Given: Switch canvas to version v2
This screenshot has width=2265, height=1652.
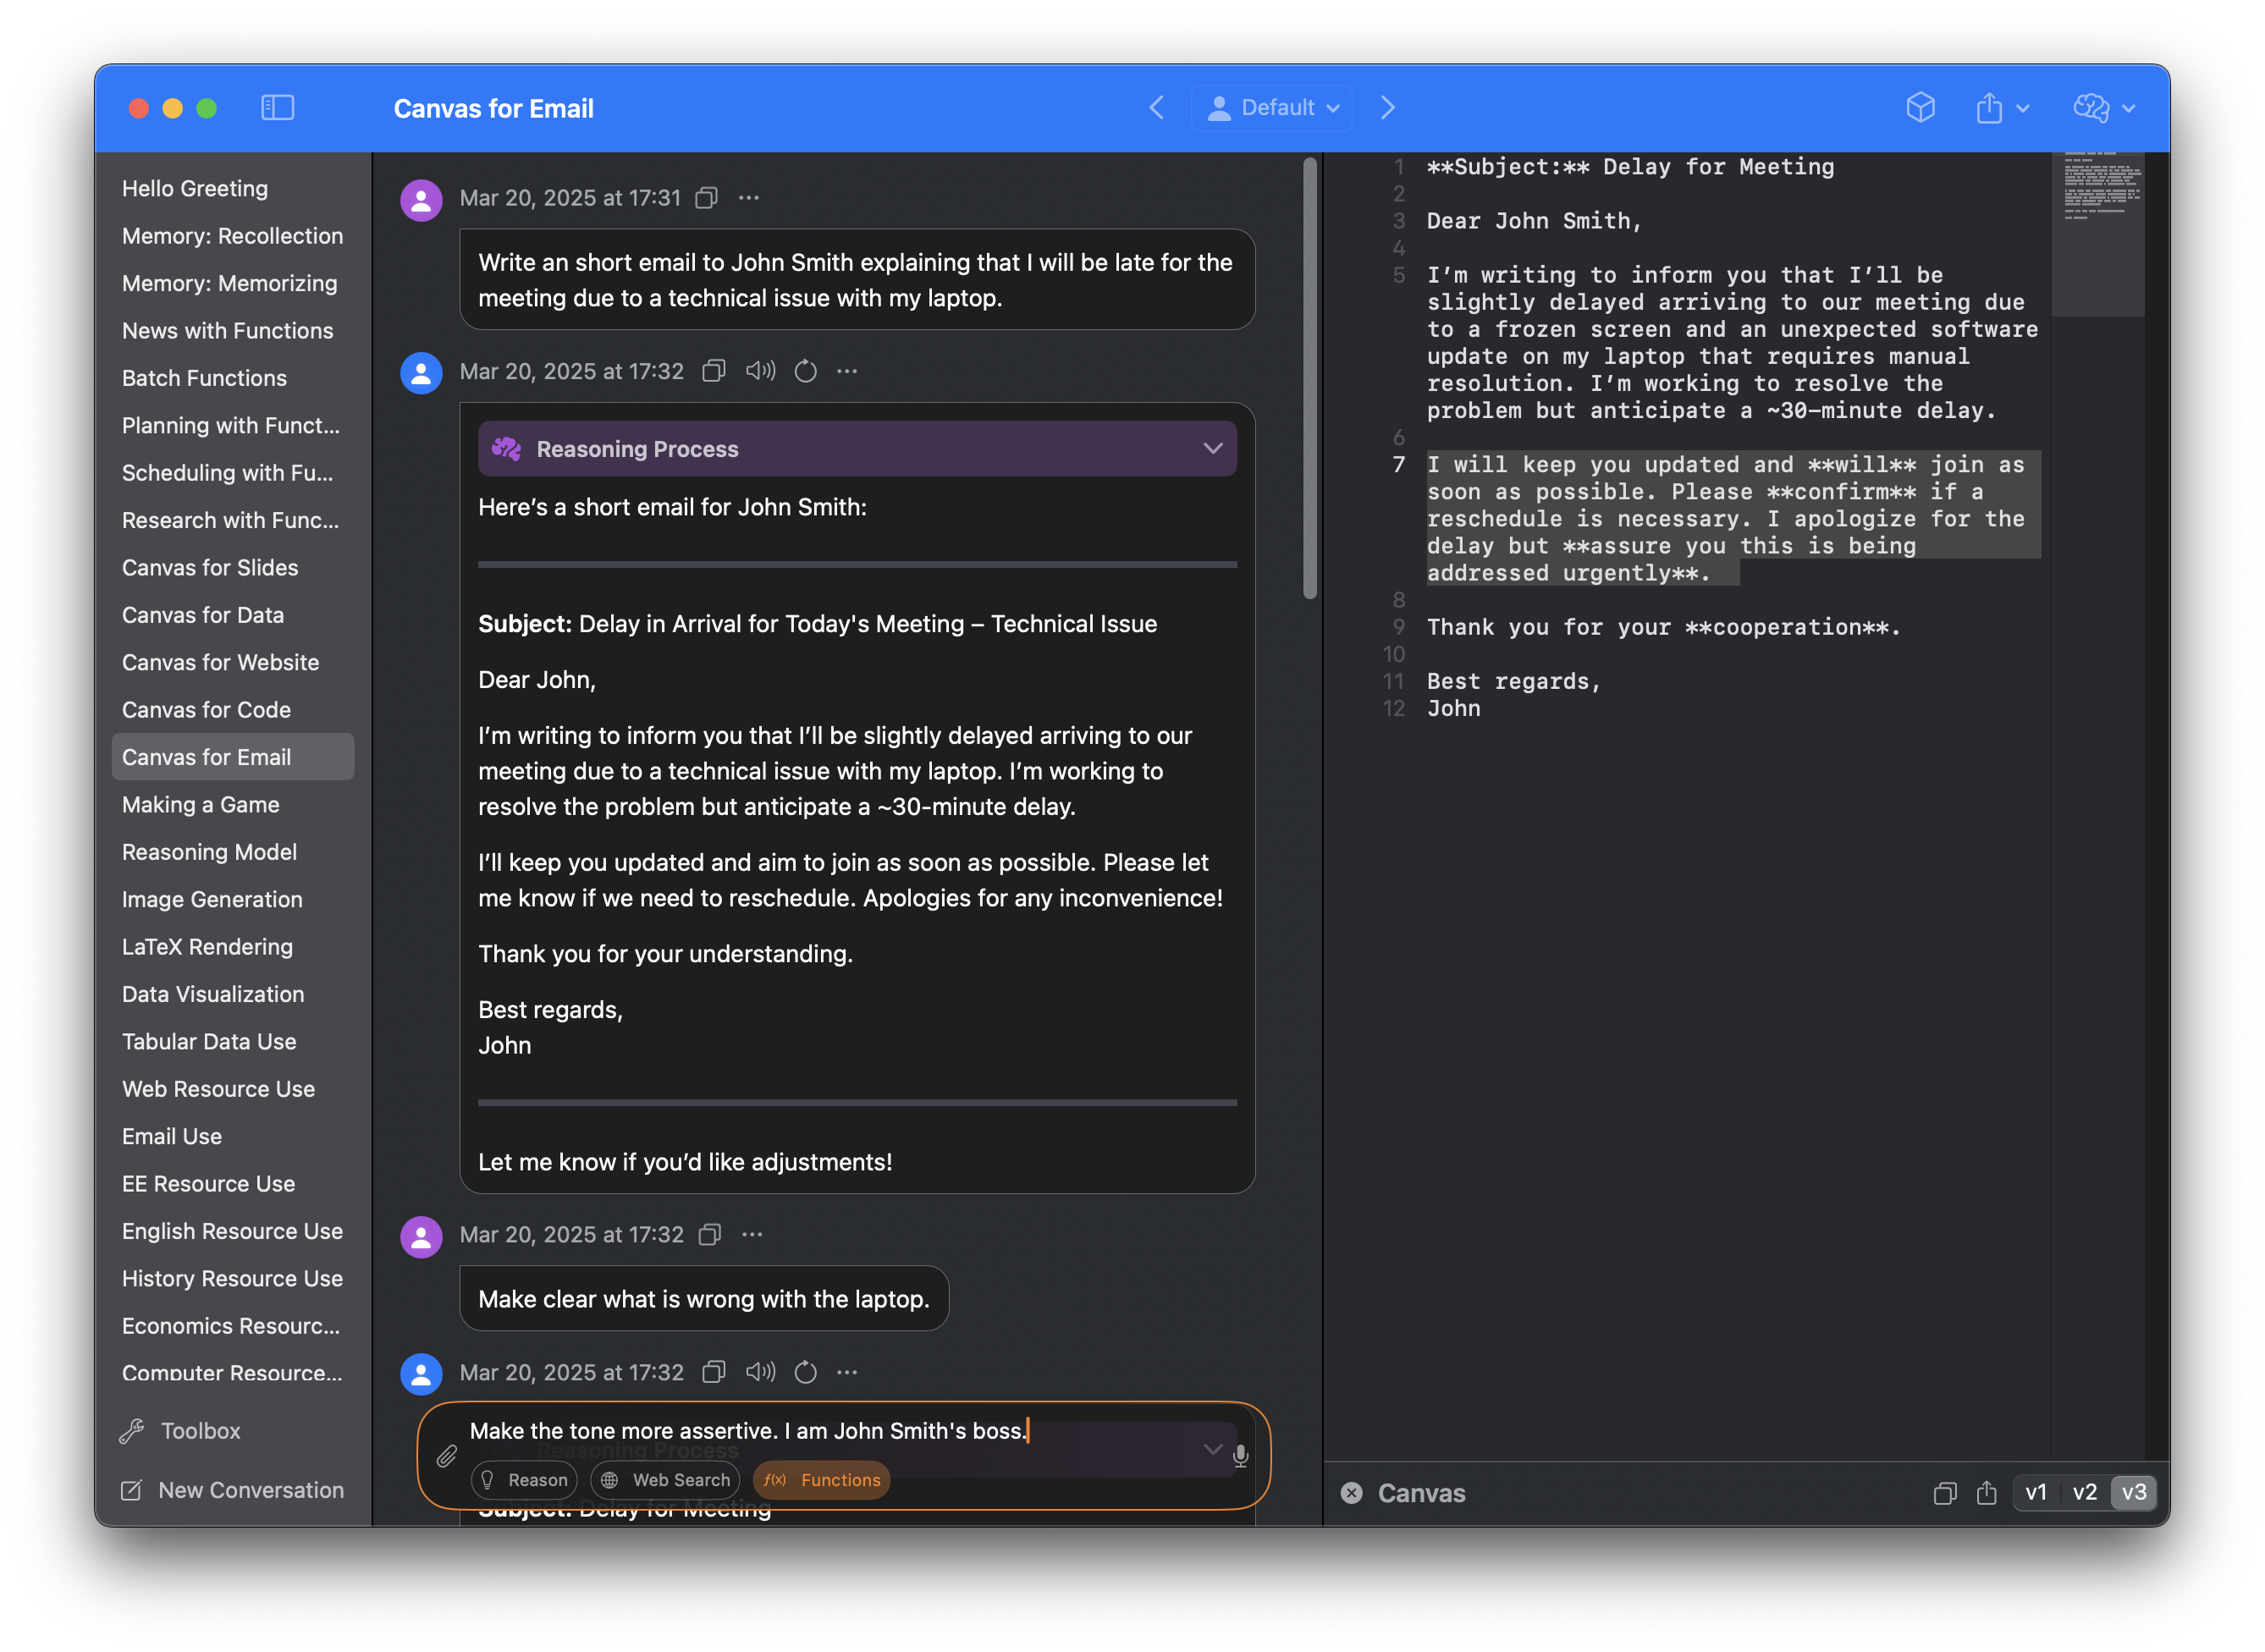Looking at the screenshot, I should tap(2085, 1494).
